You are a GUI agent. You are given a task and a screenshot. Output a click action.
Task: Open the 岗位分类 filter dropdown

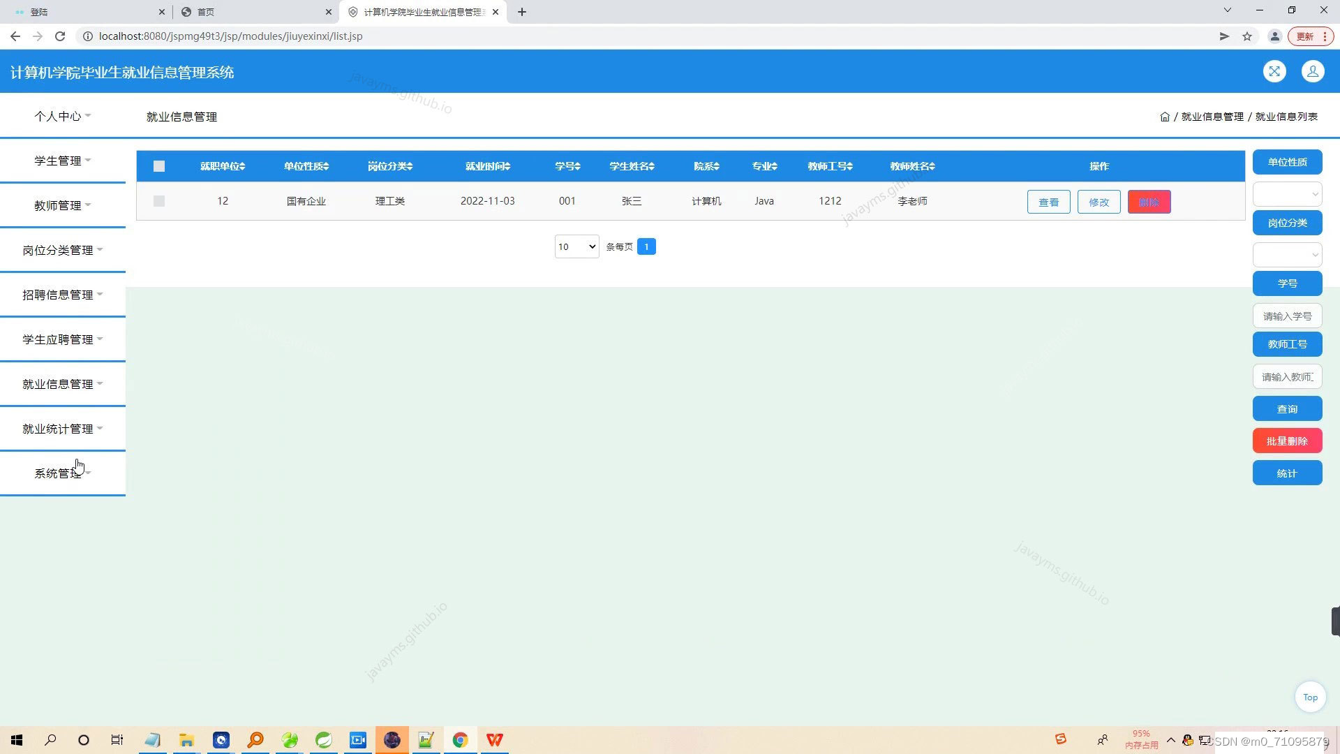[1287, 254]
